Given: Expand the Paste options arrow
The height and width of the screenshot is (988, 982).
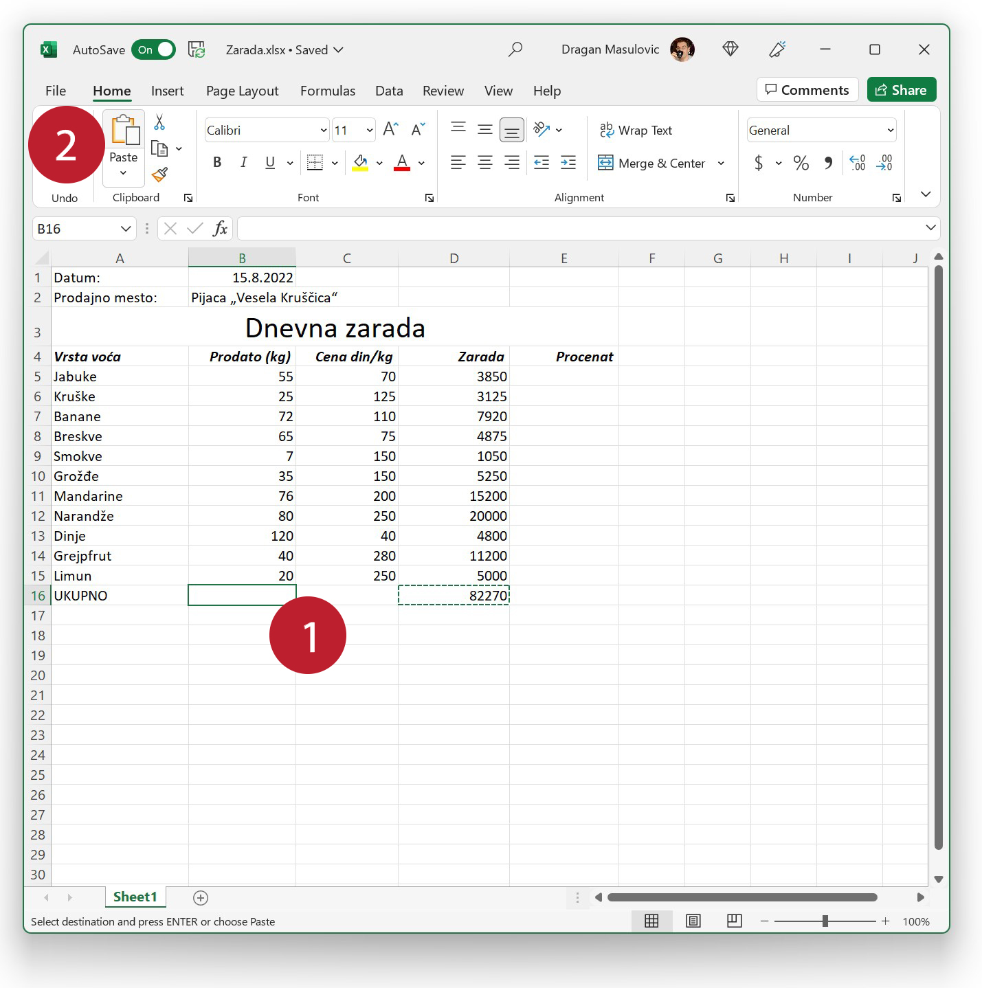Looking at the screenshot, I should click(x=124, y=173).
